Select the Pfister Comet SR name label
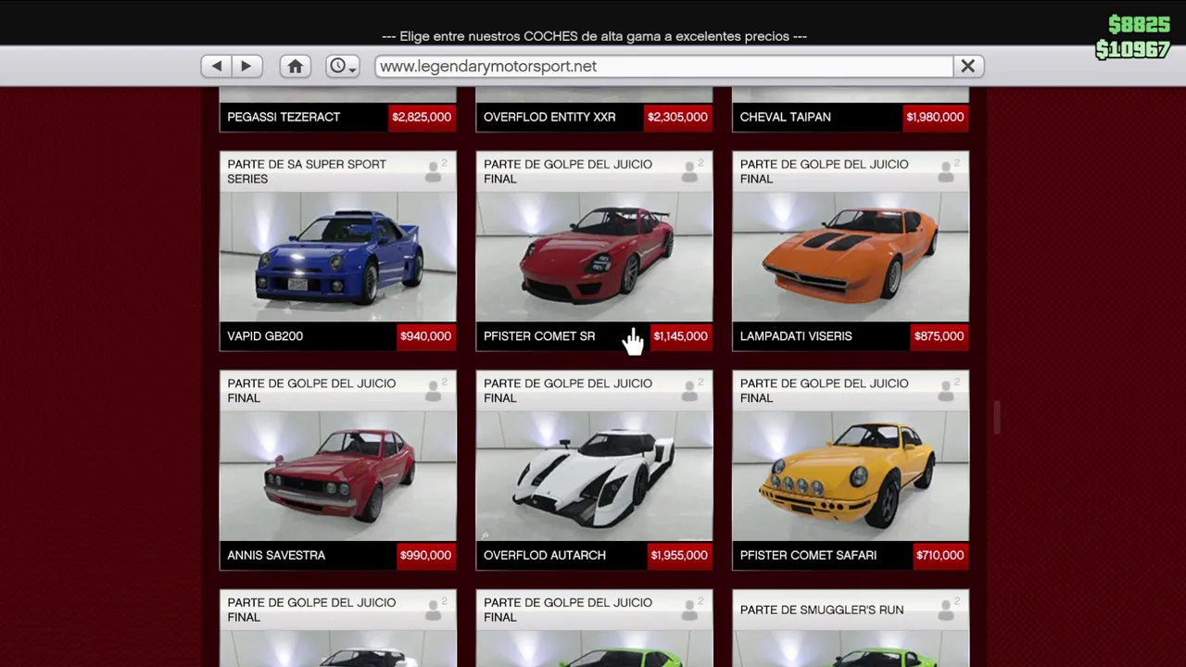The image size is (1186, 667). point(539,336)
